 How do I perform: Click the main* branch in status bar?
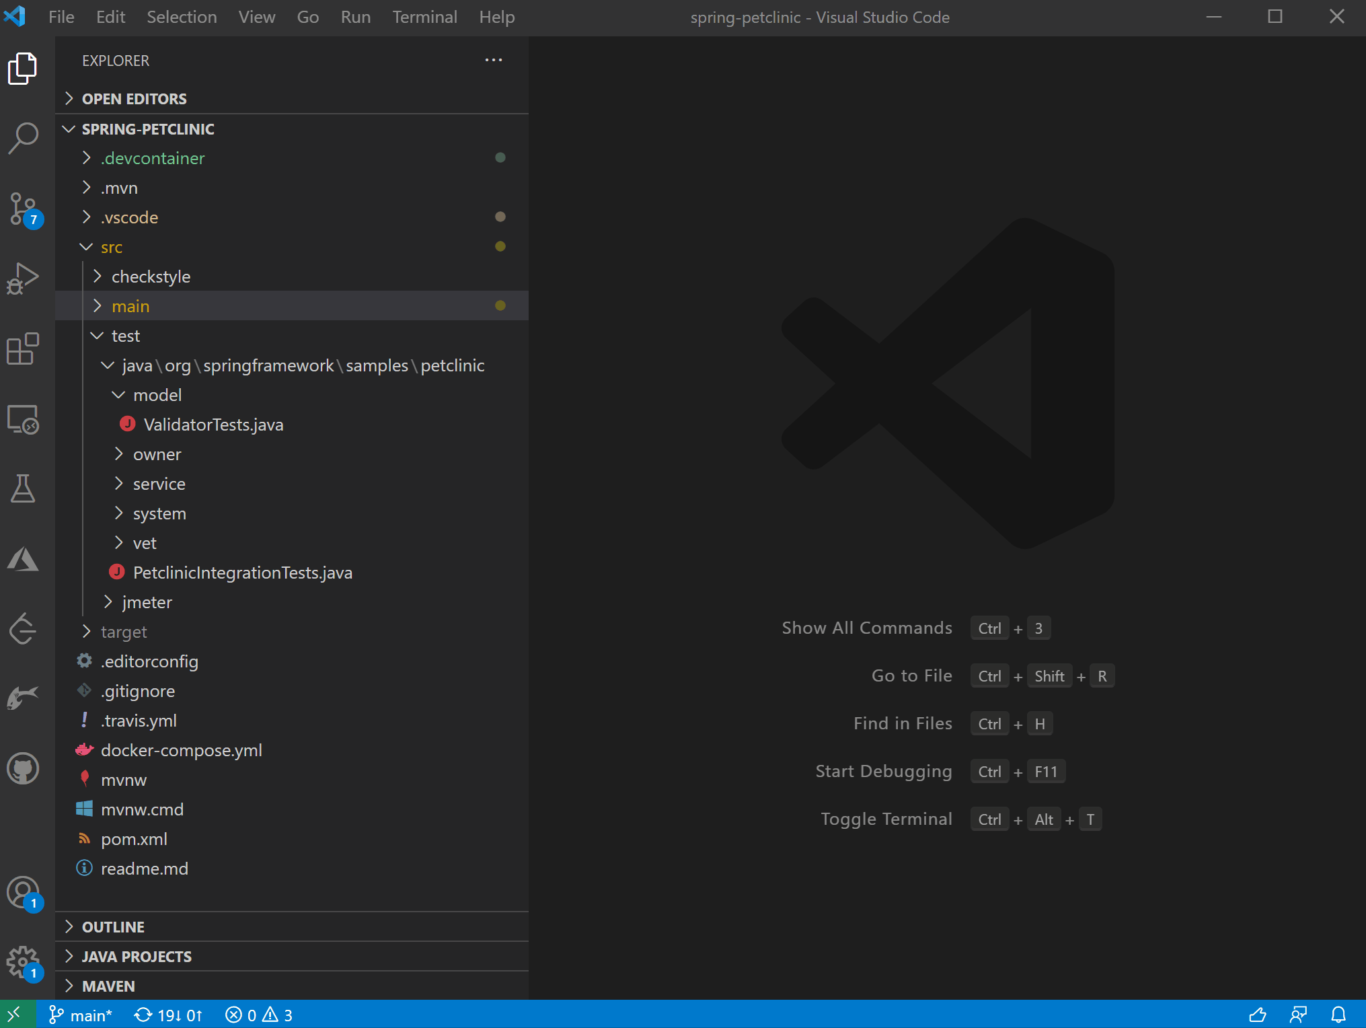click(x=81, y=1015)
